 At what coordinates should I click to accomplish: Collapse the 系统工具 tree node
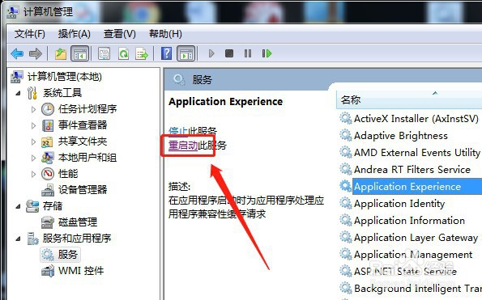pyautogui.click(x=18, y=93)
